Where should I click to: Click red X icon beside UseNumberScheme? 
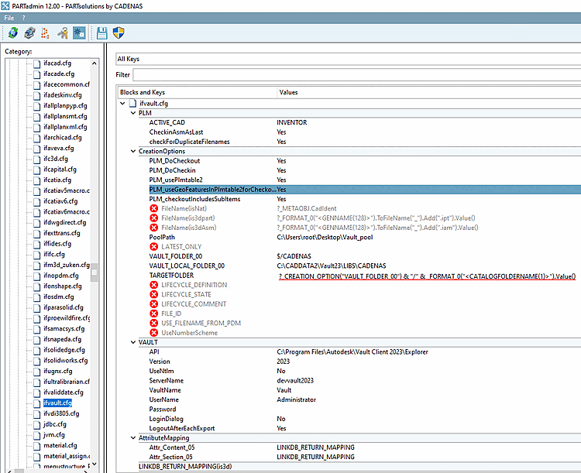click(153, 333)
